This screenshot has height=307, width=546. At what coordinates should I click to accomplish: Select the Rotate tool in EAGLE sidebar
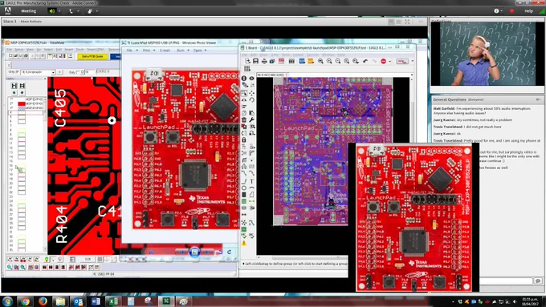point(252,100)
